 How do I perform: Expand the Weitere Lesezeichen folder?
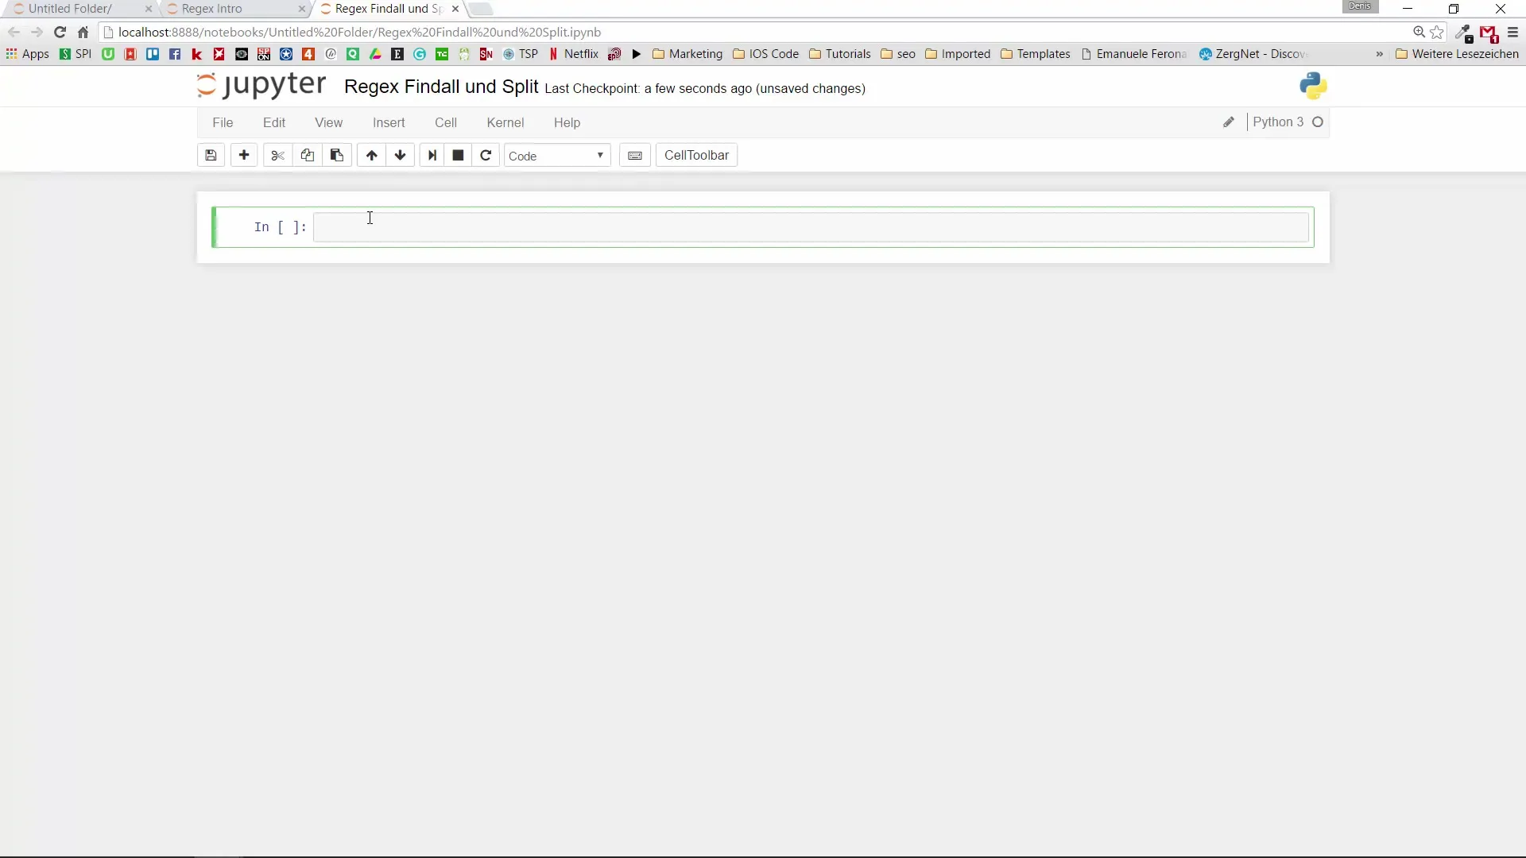tap(1458, 54)
